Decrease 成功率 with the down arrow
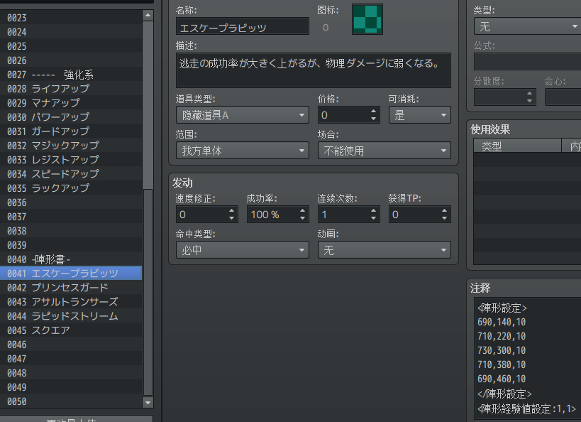The width and height of the screenshot is (581, 422). coord(302,218)
